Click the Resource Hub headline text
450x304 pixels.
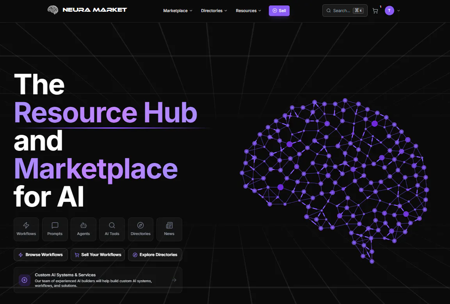coord(106,113)
